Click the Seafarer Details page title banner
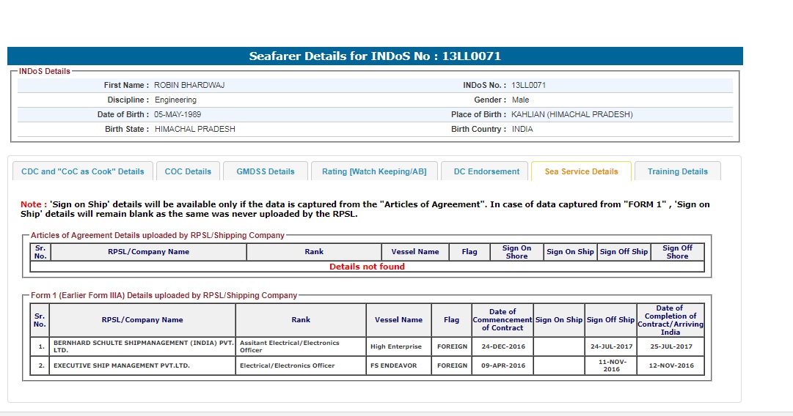The image size is (793, 416). 375,56
